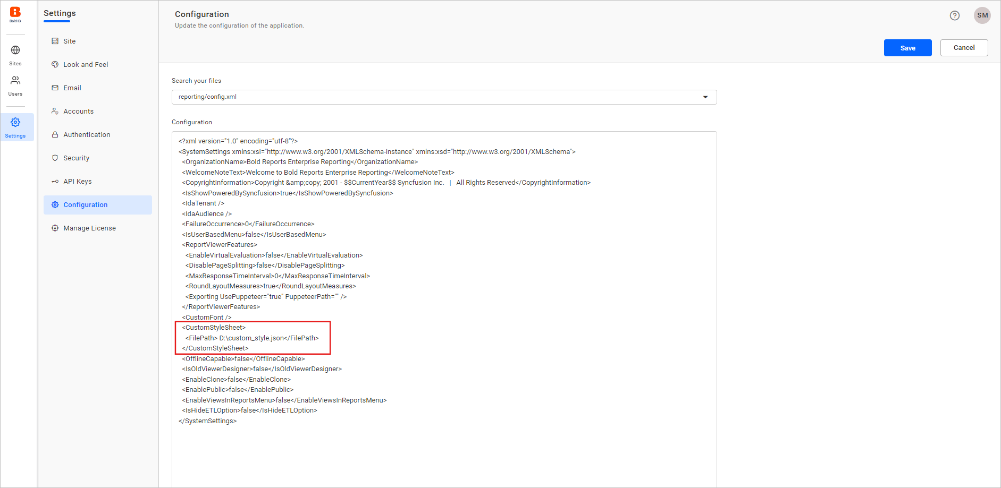1001x488 pixels.
Task: Open the Users icon in left rail
Action: pyautogui.click(x=15, y=80)
